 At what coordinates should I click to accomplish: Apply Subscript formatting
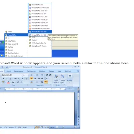tap(19, 79)
